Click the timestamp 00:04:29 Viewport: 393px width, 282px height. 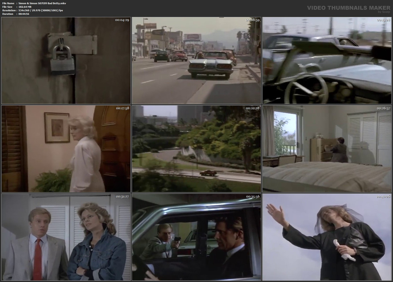click(x=122, y=20)
